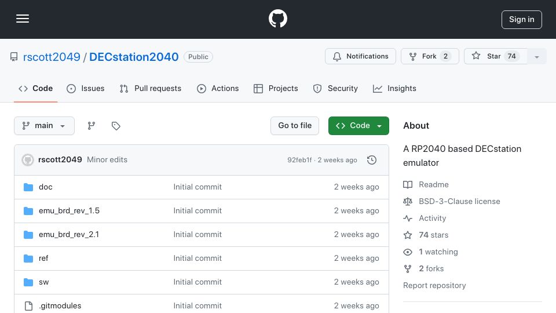Open commit hash 92feb1f

tap(299, 160)
